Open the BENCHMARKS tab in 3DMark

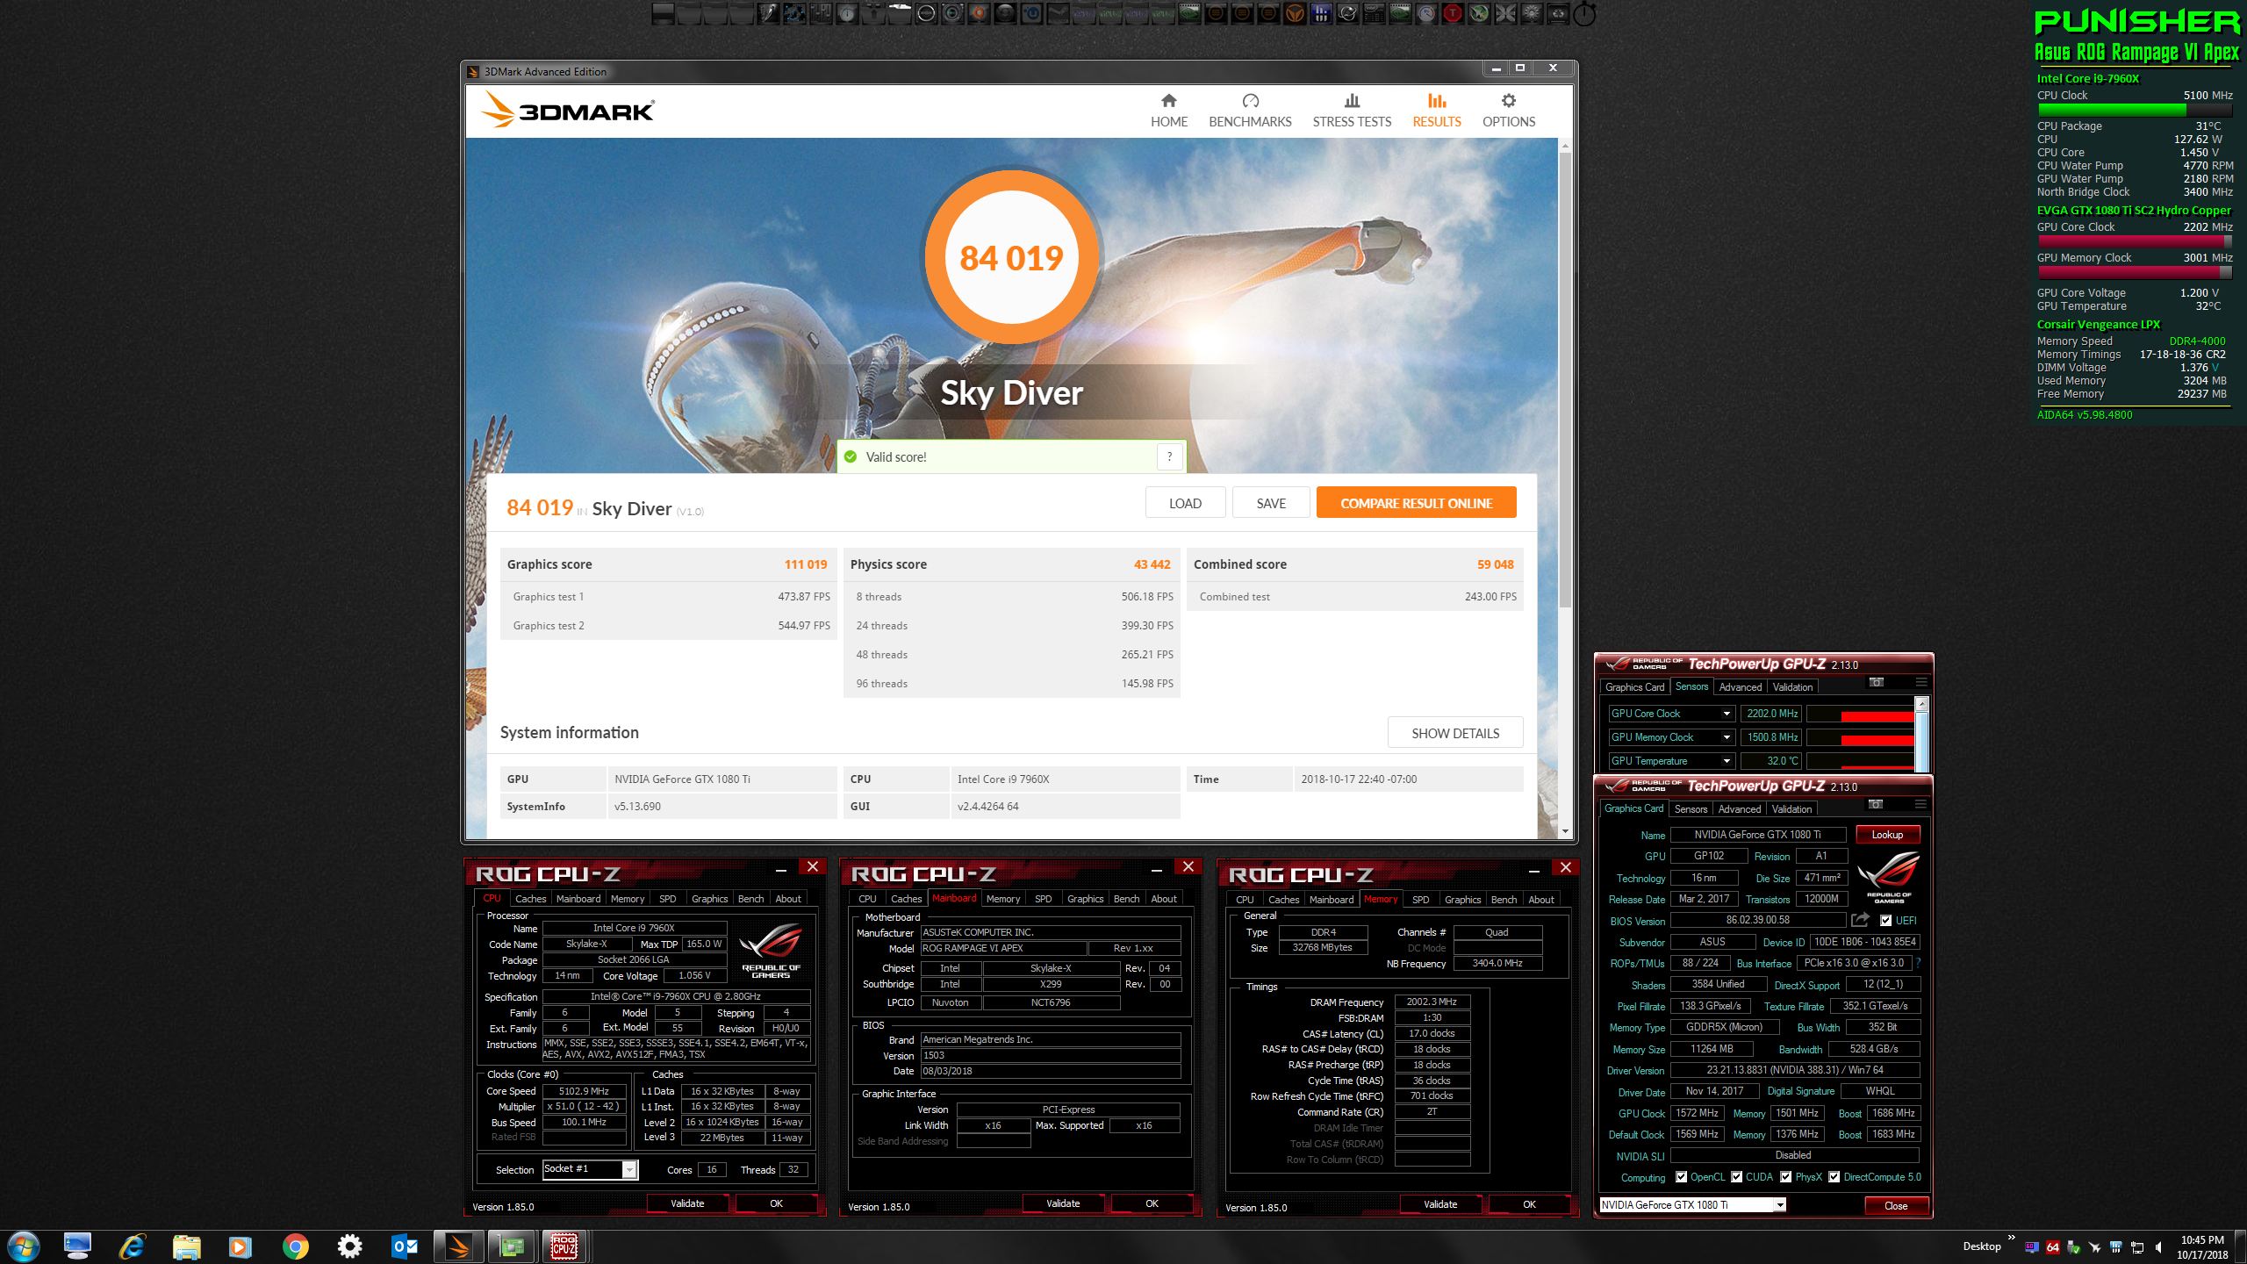pos(1250,111)
